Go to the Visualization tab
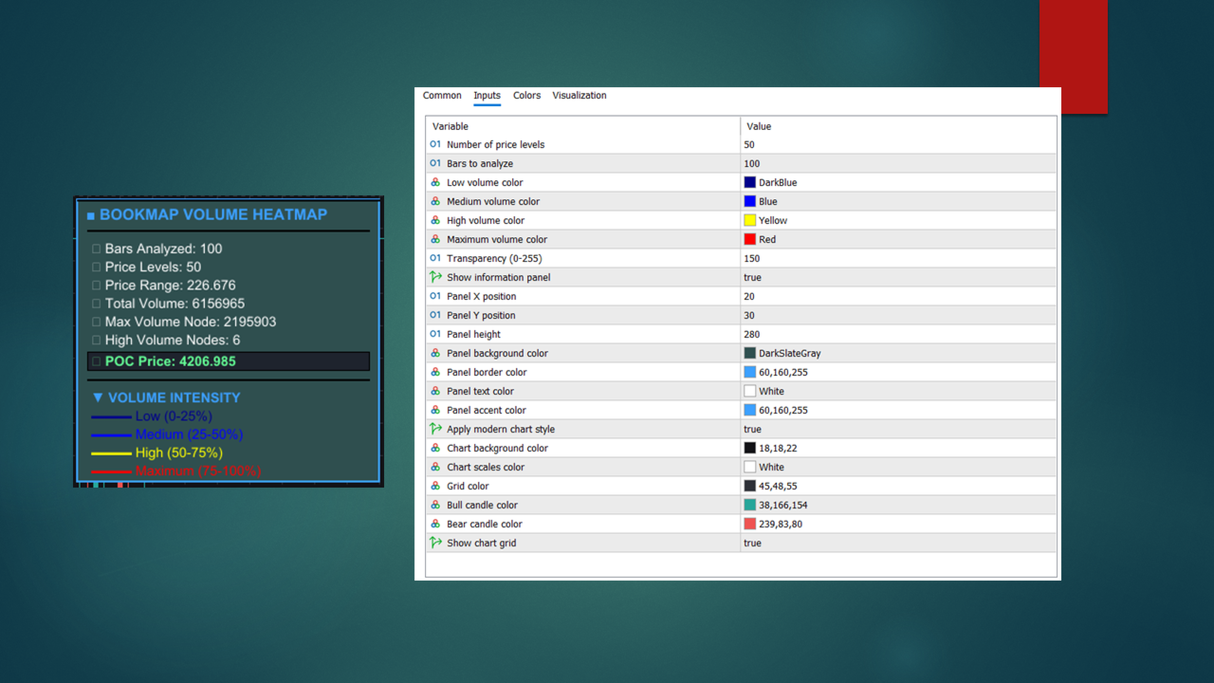 [579, 96]
